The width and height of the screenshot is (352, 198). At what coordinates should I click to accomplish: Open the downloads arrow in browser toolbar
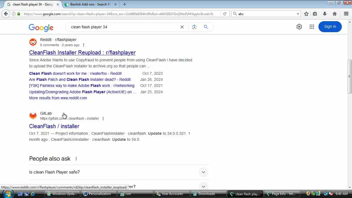click(x=325, y=14)
